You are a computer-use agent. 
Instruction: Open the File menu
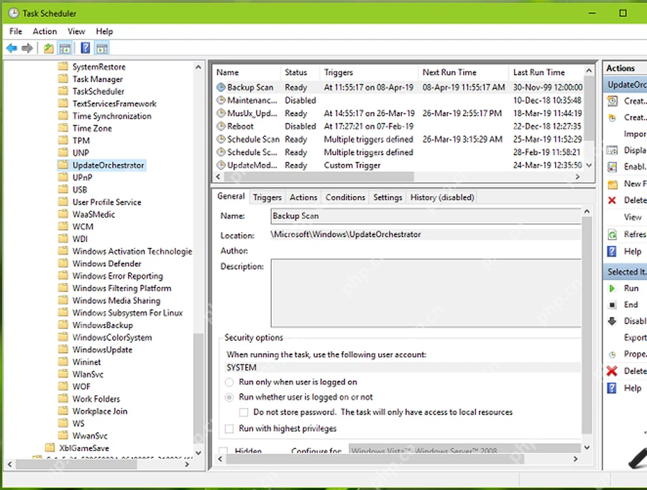16,32
